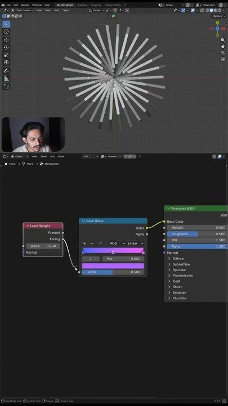This screenshot has width=228, height=406.
Task: Click the navigation gizmo Z axis circle
Action: [x=217, y=29]
